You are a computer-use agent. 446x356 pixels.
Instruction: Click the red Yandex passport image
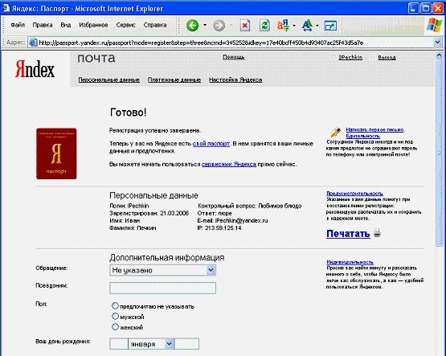56,153
